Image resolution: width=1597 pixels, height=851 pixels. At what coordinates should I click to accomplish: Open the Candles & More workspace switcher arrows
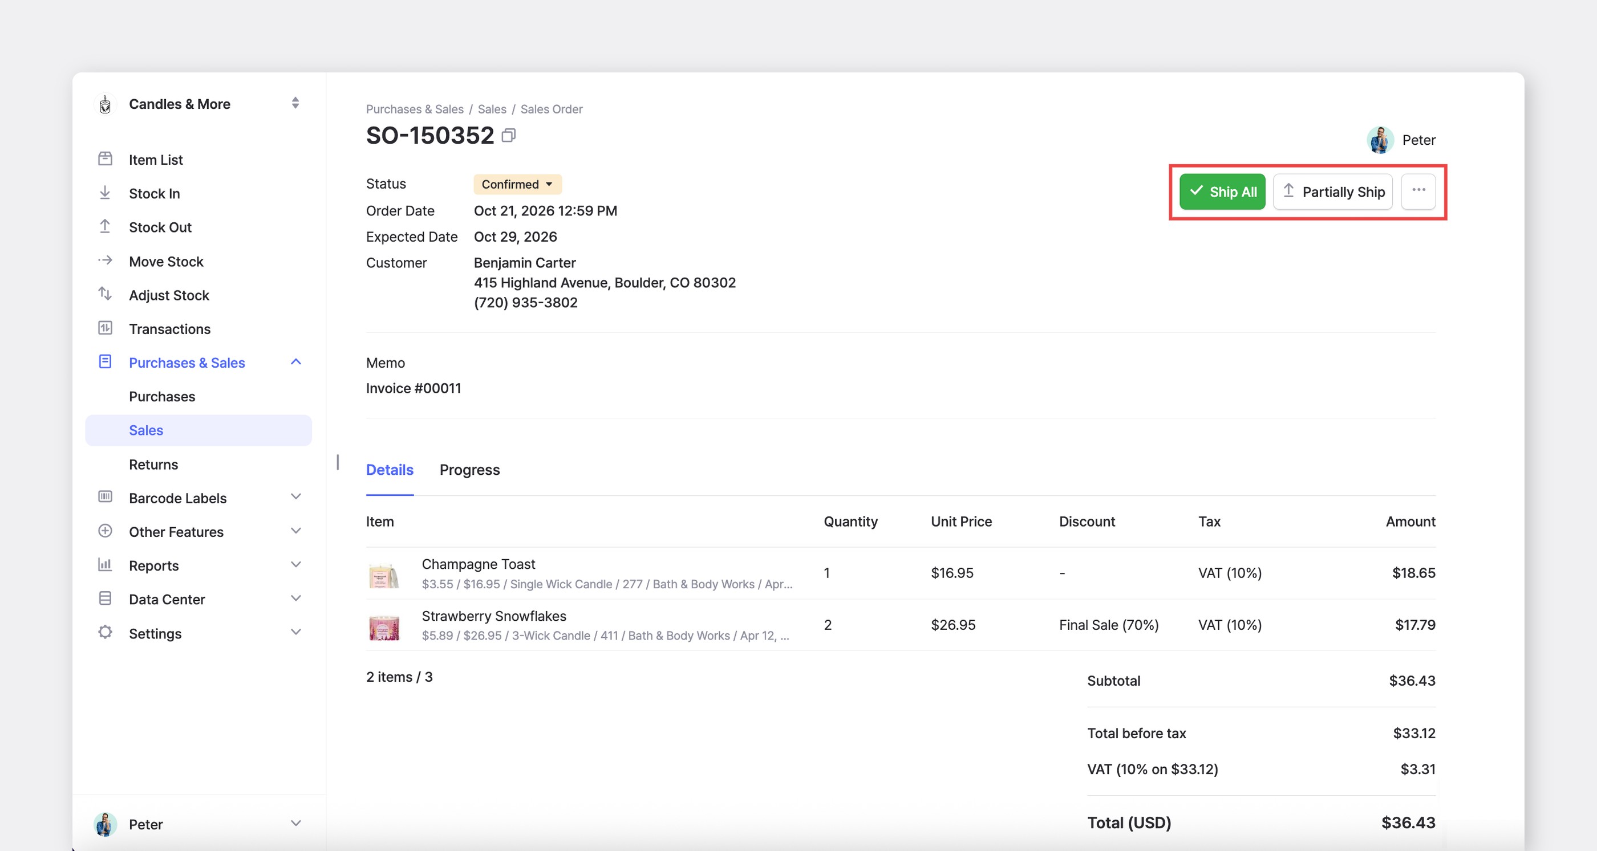(295, 103)
